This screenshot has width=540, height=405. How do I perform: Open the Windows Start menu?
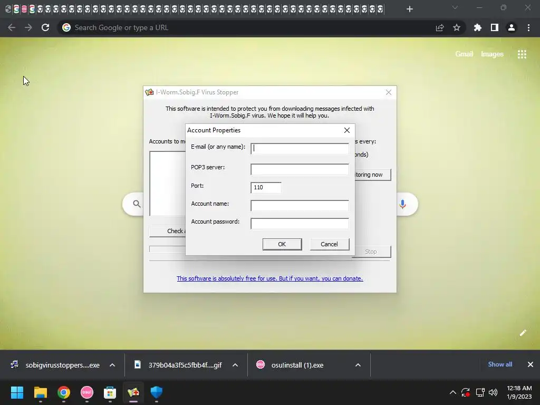coord(17,392)
